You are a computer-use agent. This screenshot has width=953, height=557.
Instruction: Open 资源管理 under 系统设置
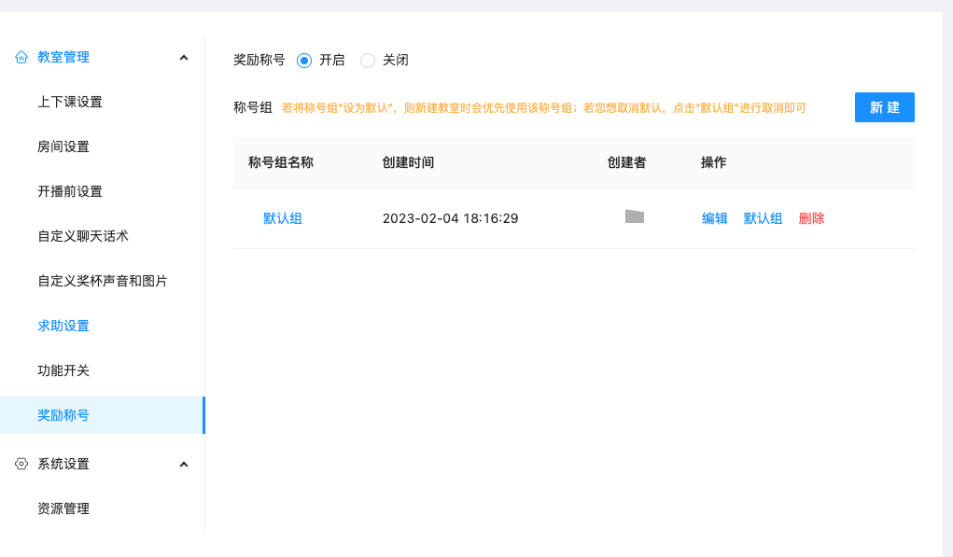[x=62, y=508]
